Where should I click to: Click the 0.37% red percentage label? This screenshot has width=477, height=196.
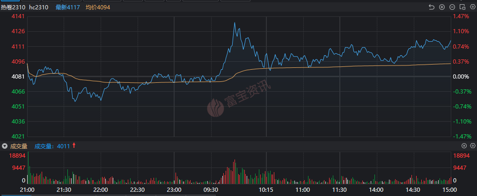click(x=461, y=62)
